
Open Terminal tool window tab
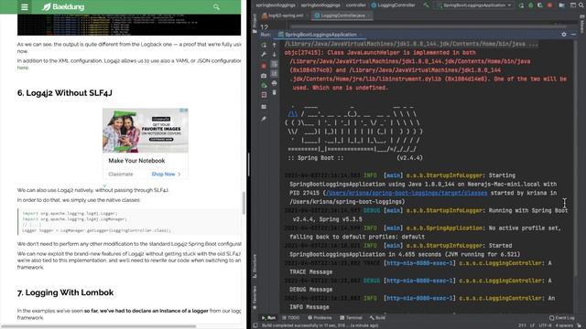[352, 318]
